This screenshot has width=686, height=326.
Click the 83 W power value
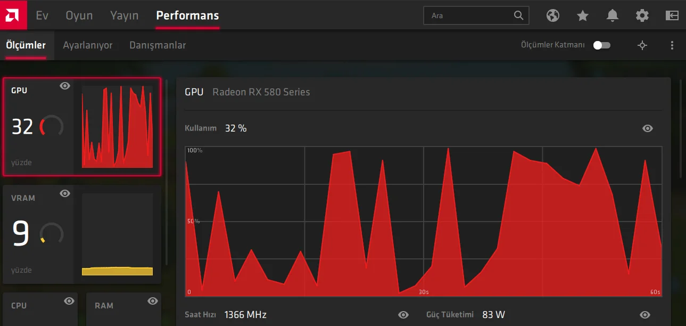click(x=493, y=315)
